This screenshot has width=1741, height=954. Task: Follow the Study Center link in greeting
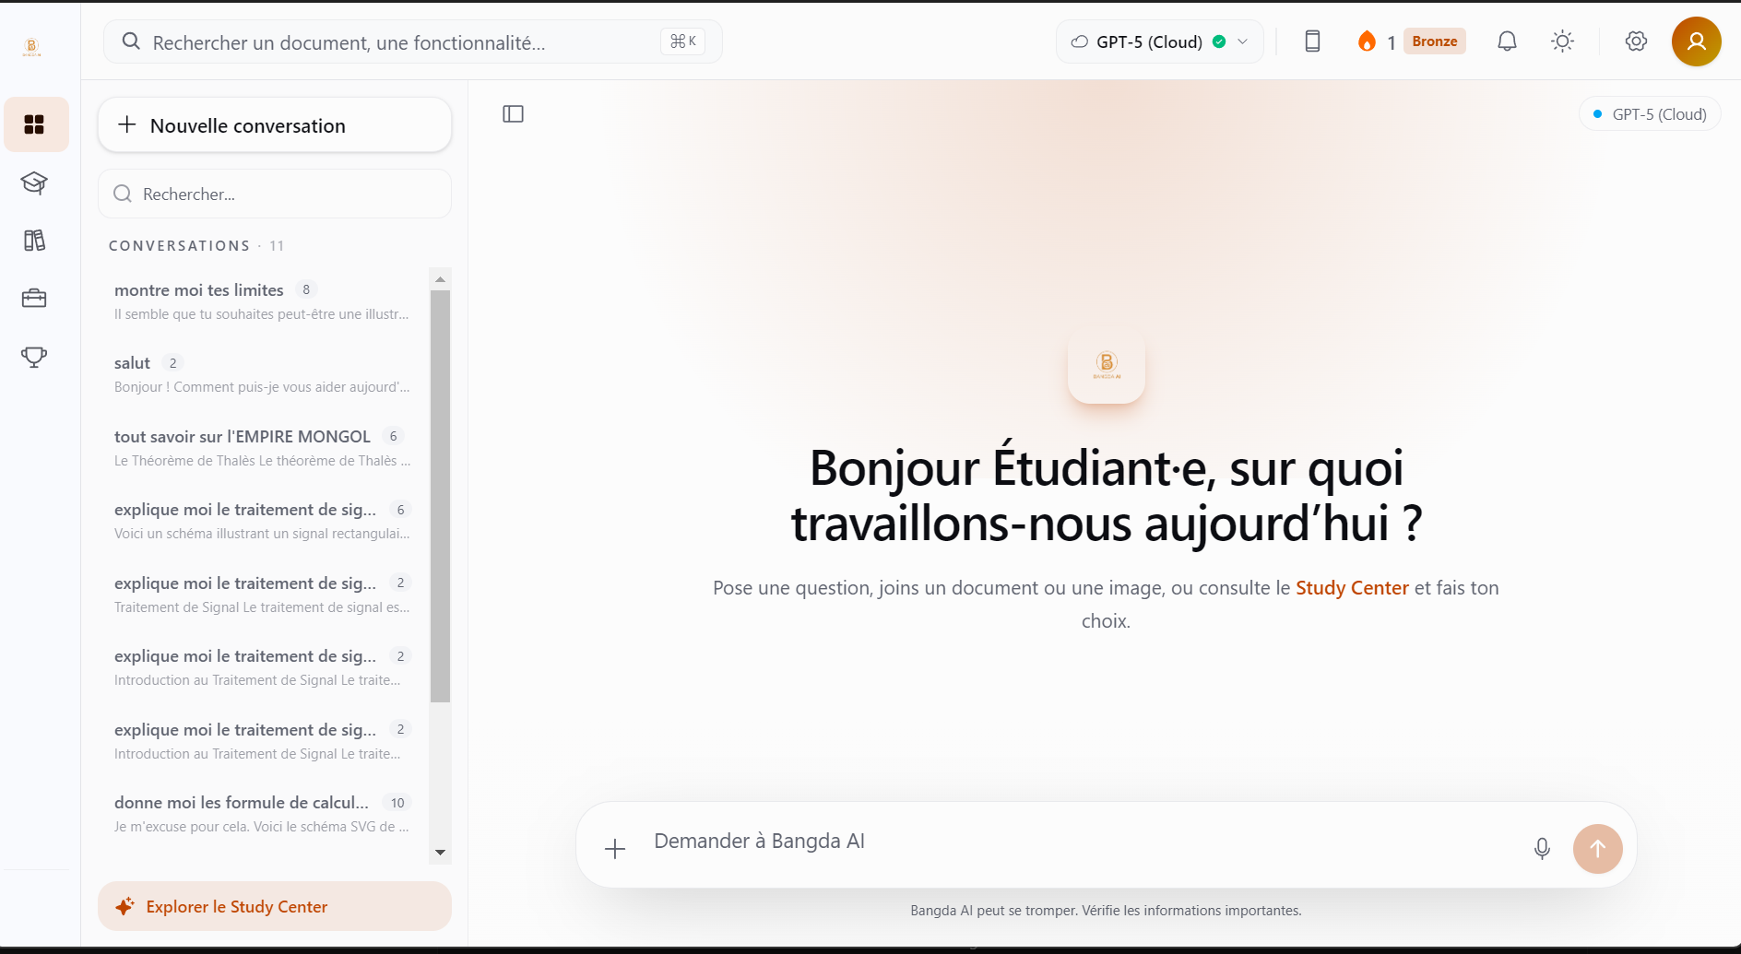(x=1352, y=588)
